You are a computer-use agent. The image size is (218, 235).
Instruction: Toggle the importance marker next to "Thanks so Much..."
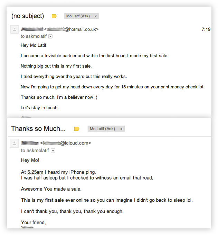(77, 129)
